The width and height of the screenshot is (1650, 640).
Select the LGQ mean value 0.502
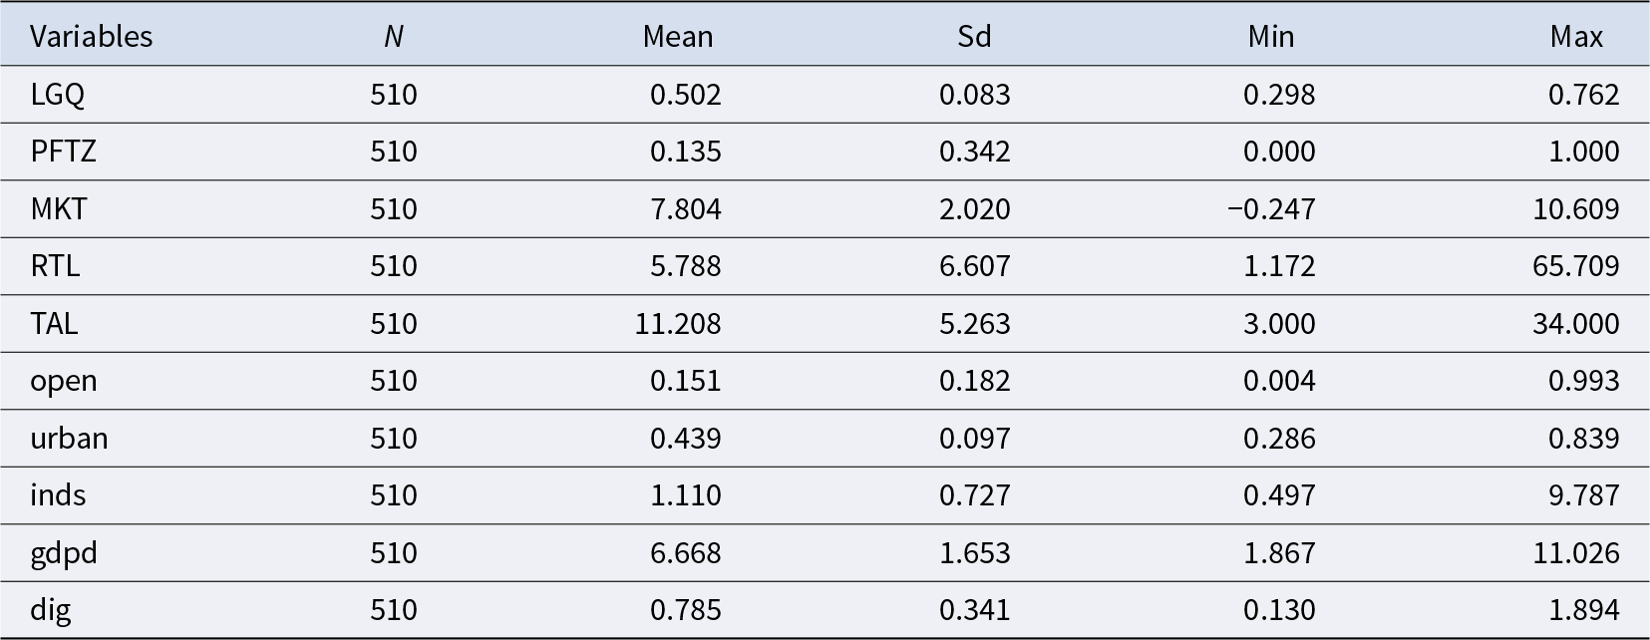tap(685, 95)
